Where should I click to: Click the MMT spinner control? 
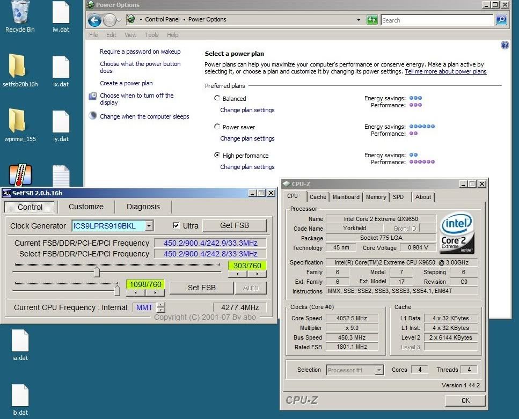(161, 307)
